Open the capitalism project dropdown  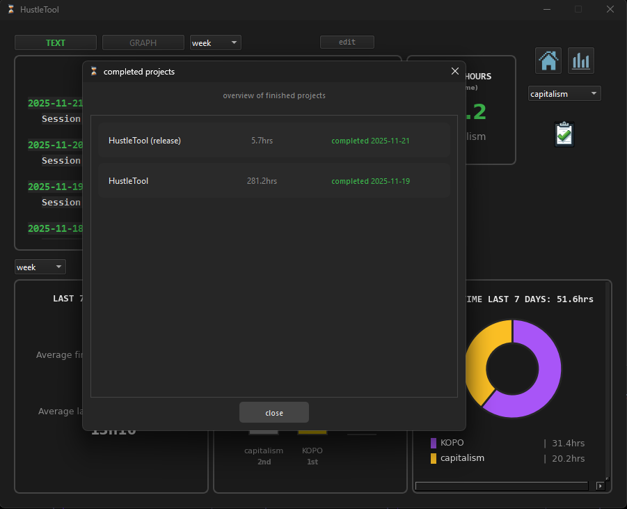click(564, 93)
